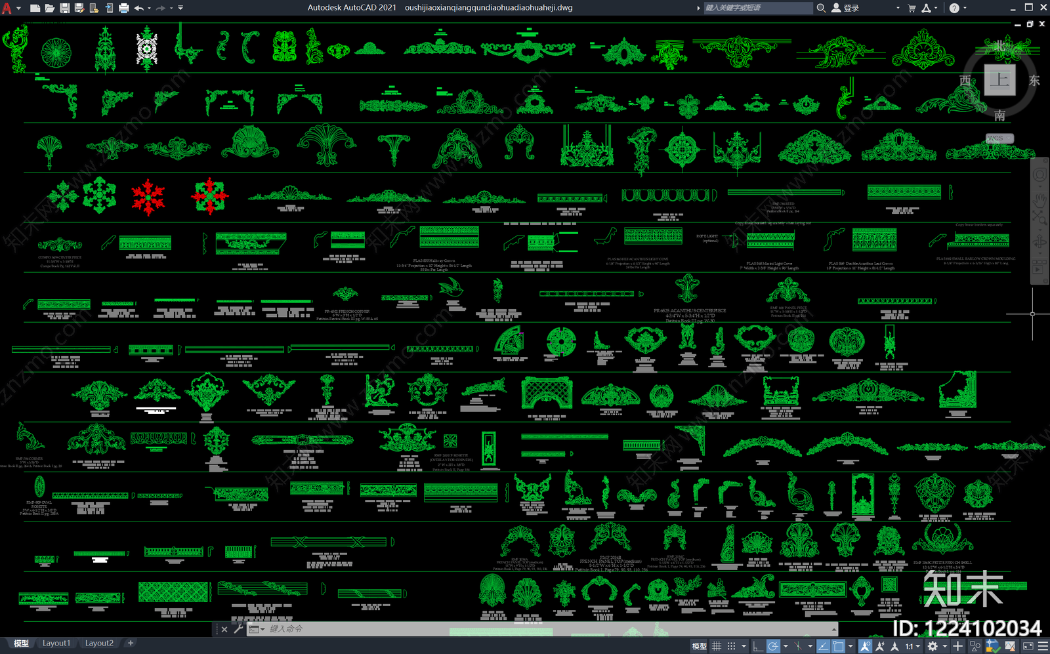1050x654 pixels.
Task: Toggle show annotation objects
Action: (x=866, y=646)
